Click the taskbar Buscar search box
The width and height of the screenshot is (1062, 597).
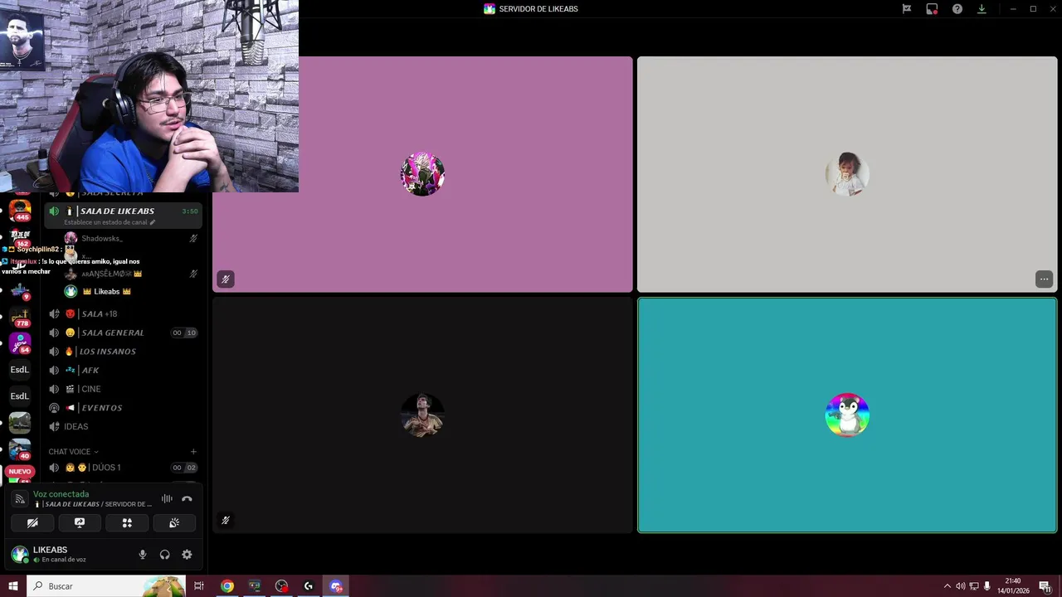pyautogui.click(x=106, y=586)
